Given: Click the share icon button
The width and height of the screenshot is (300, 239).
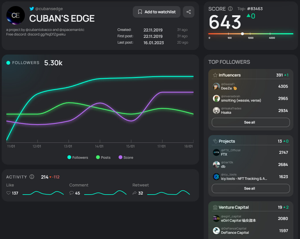Looking at the screenshot, I should point(189,12).
